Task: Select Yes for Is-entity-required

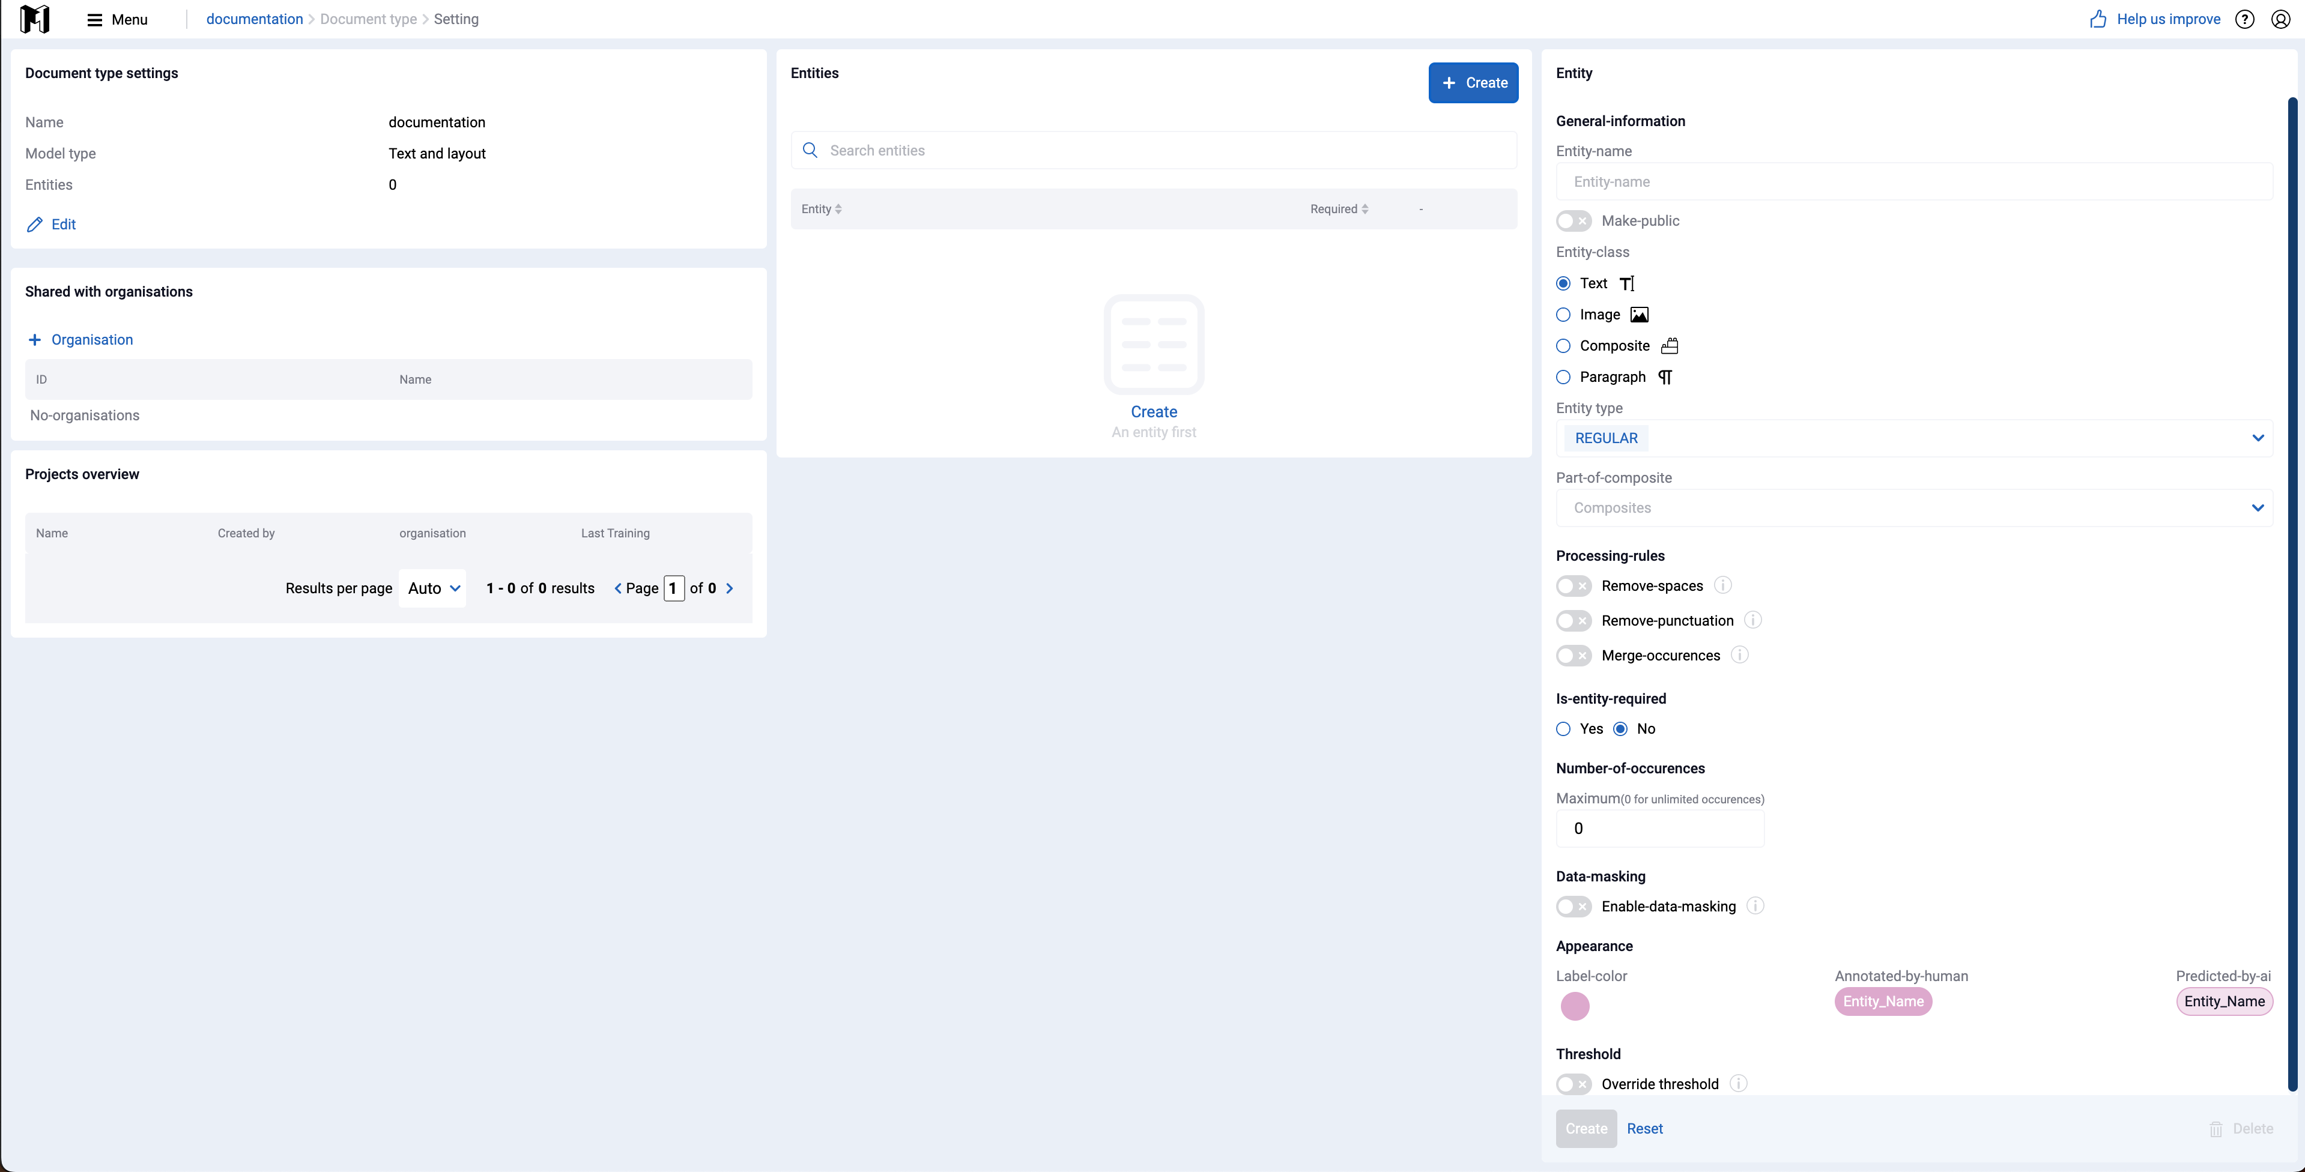Action: [1563, 729]
